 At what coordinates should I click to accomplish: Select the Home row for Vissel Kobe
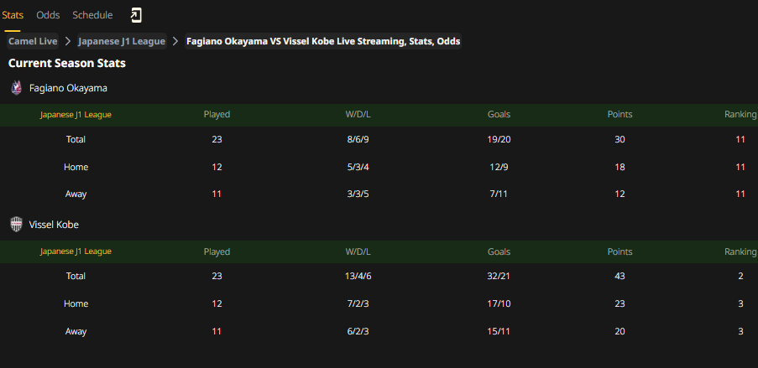379,303
